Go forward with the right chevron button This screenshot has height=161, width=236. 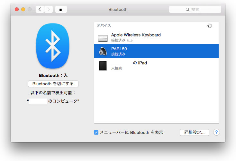click(x=49, y=9)
